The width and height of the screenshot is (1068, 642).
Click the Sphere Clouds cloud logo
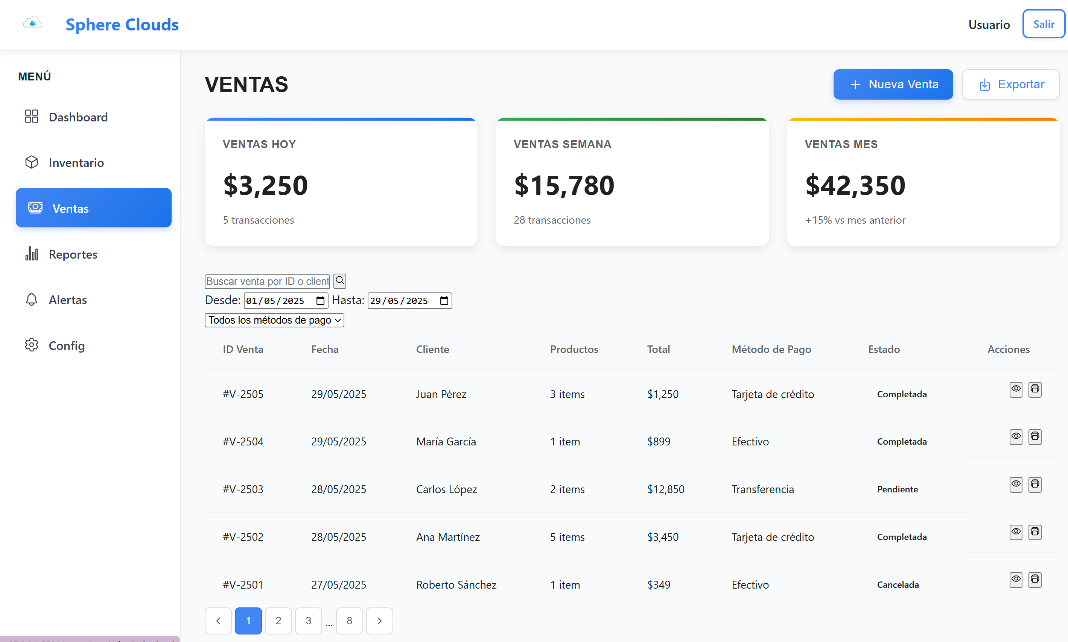click(x=32, y=23)
